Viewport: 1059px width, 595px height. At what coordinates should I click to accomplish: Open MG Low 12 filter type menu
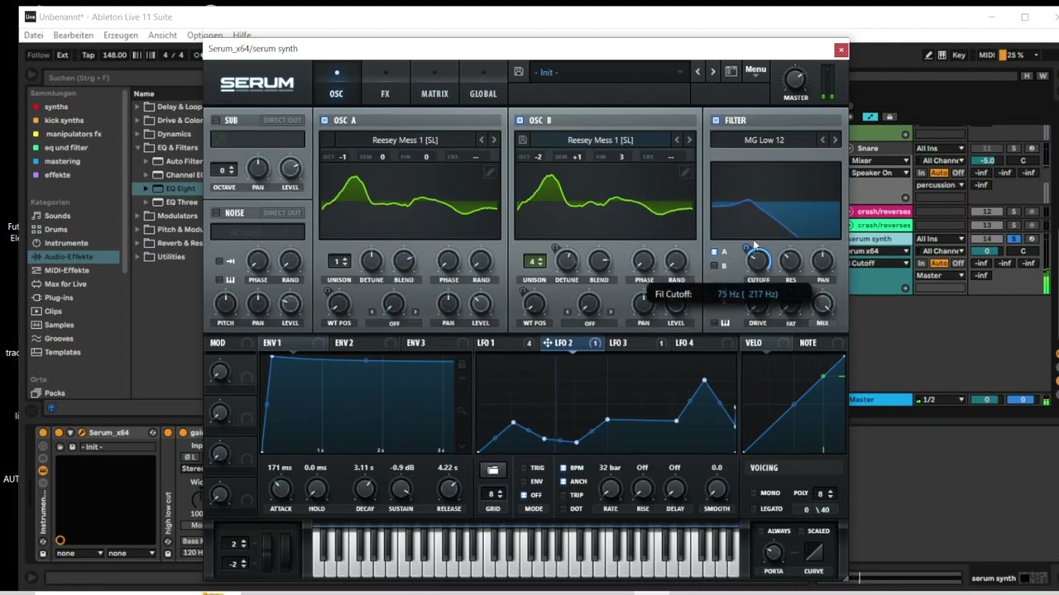click(x=764, y=140)
